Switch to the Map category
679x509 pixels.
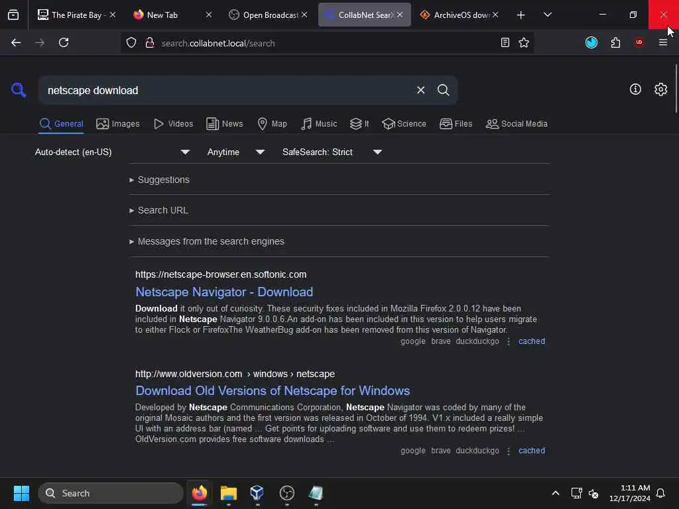click(272, 124)
